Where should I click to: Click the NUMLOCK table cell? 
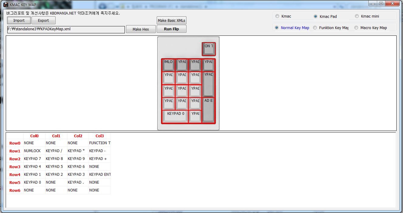pos(34,151)
